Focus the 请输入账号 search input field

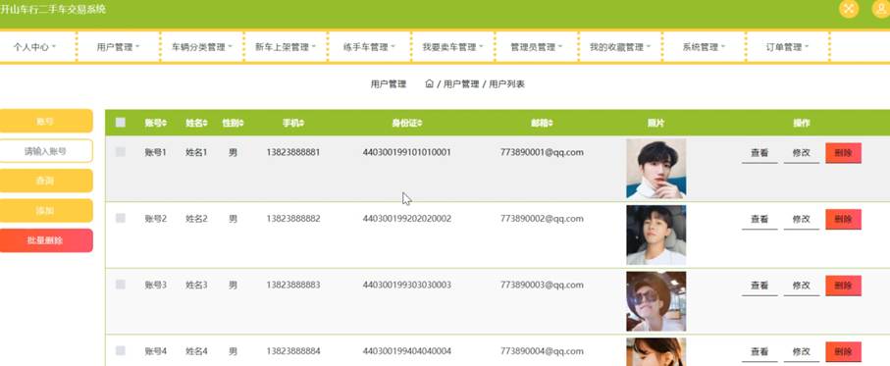tap(45, 151)
